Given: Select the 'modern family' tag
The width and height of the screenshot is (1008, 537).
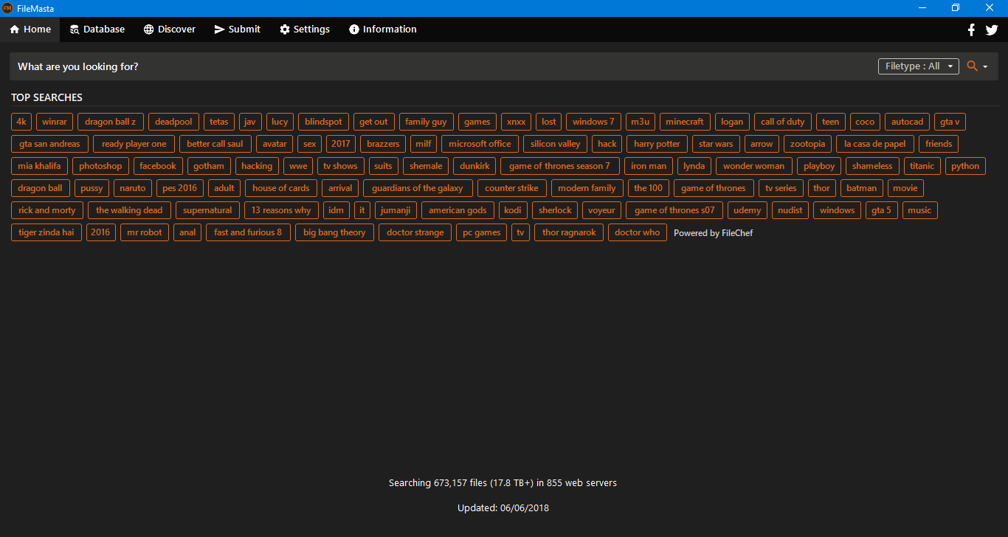Looking at the screenshot, I should (x=587, y=188).
